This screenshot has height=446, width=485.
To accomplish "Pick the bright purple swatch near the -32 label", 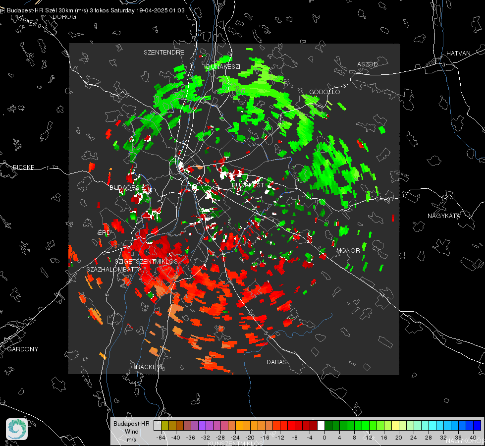I will click(202, 426).
